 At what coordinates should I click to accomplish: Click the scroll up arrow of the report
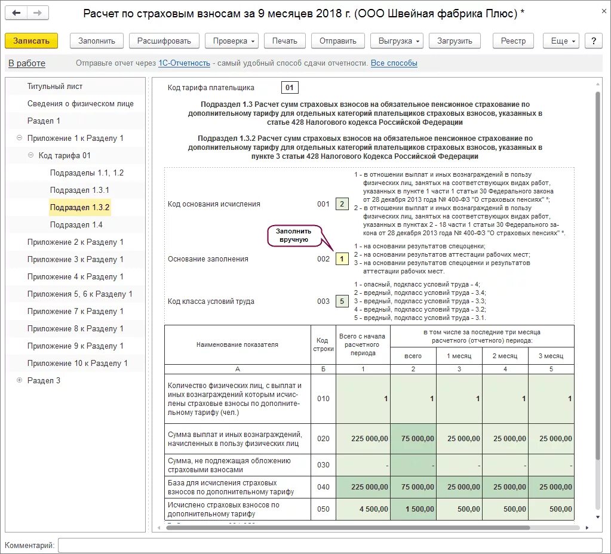598,84
